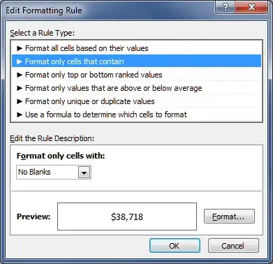
Task: Open the 'No Blanks' dropdown arrow
Action: click(84, 173)
